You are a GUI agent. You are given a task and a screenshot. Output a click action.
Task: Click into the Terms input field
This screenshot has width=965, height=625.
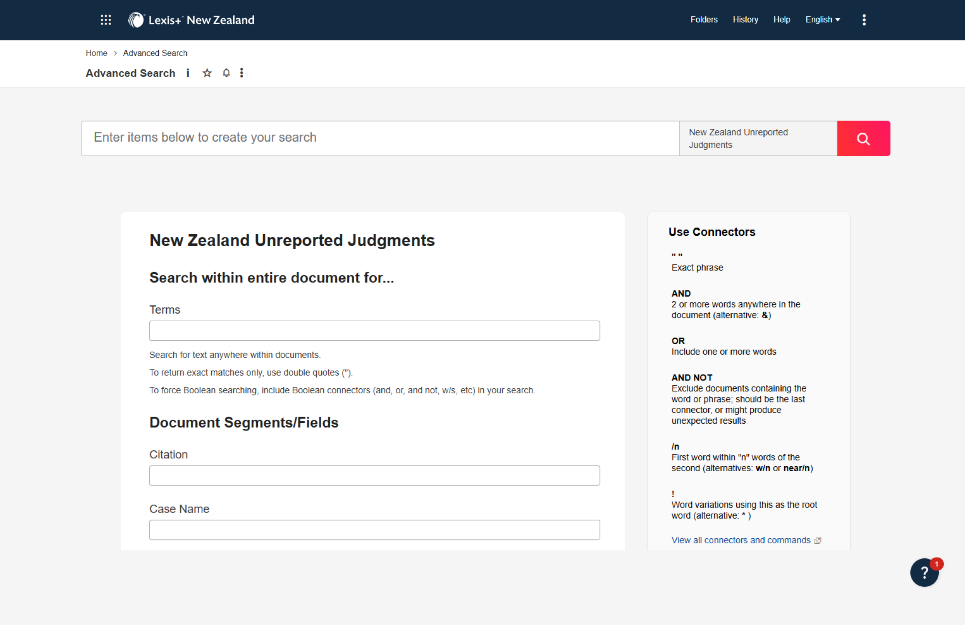click(x=374, y=330)
